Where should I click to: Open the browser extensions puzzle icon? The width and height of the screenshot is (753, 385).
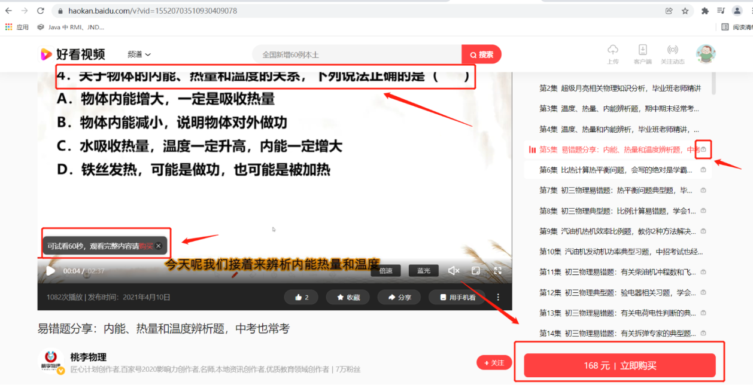pos(705,11)
